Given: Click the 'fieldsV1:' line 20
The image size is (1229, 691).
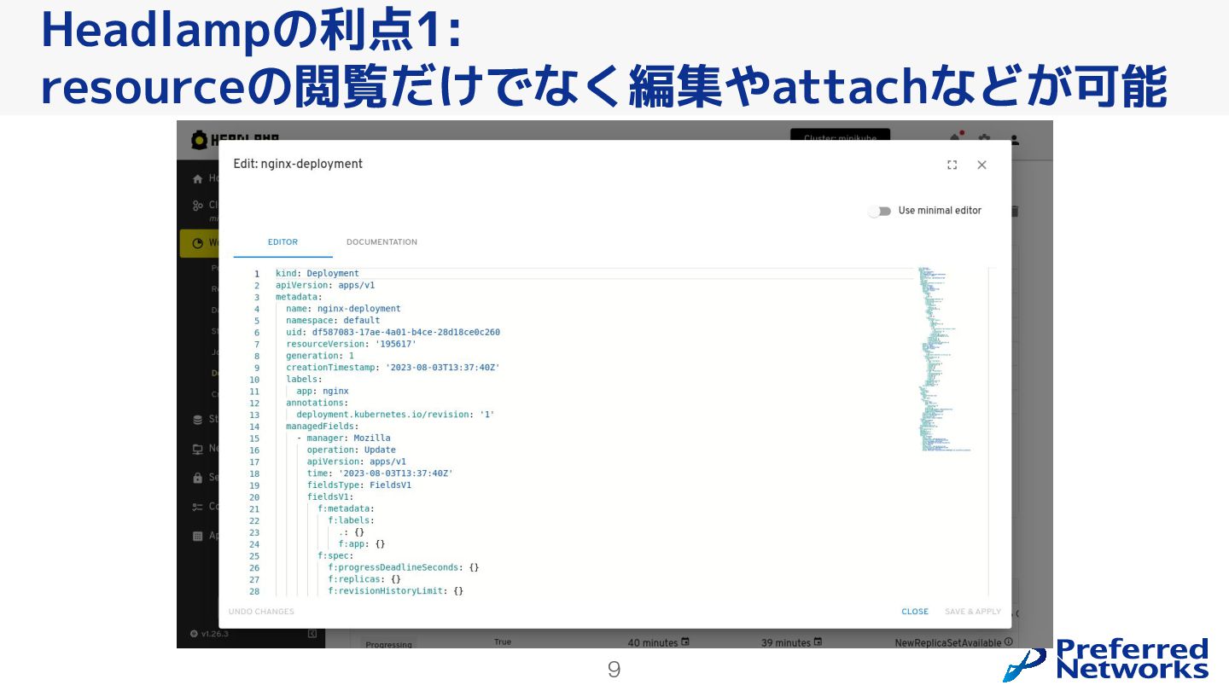Looking at the screenshot, I should 330,497.
